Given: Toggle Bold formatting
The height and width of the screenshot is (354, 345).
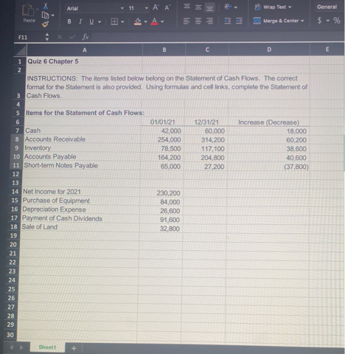Looking at the screenshot, I should coord(69,22).
